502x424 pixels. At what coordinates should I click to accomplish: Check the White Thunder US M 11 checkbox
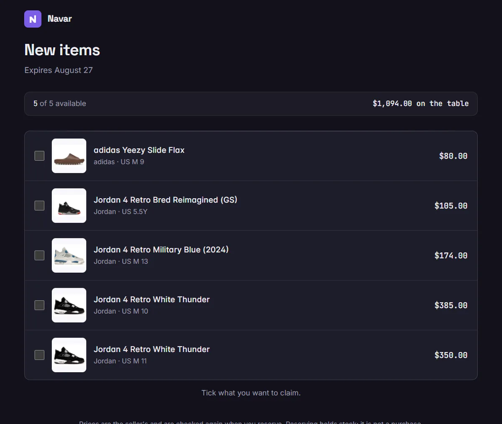click(x=39, y=355)
